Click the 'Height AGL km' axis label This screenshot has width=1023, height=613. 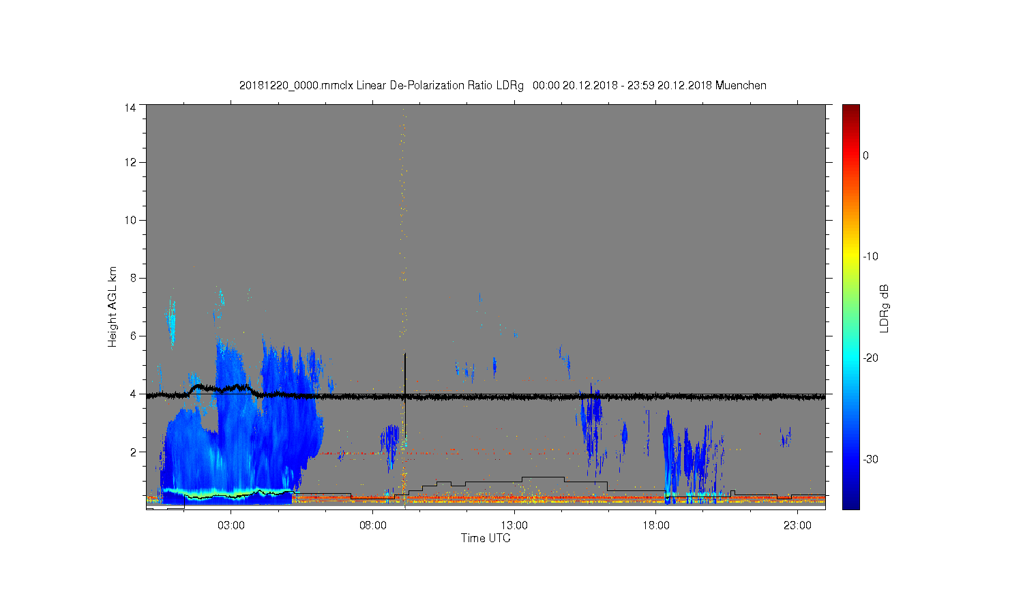click(113, 306)
